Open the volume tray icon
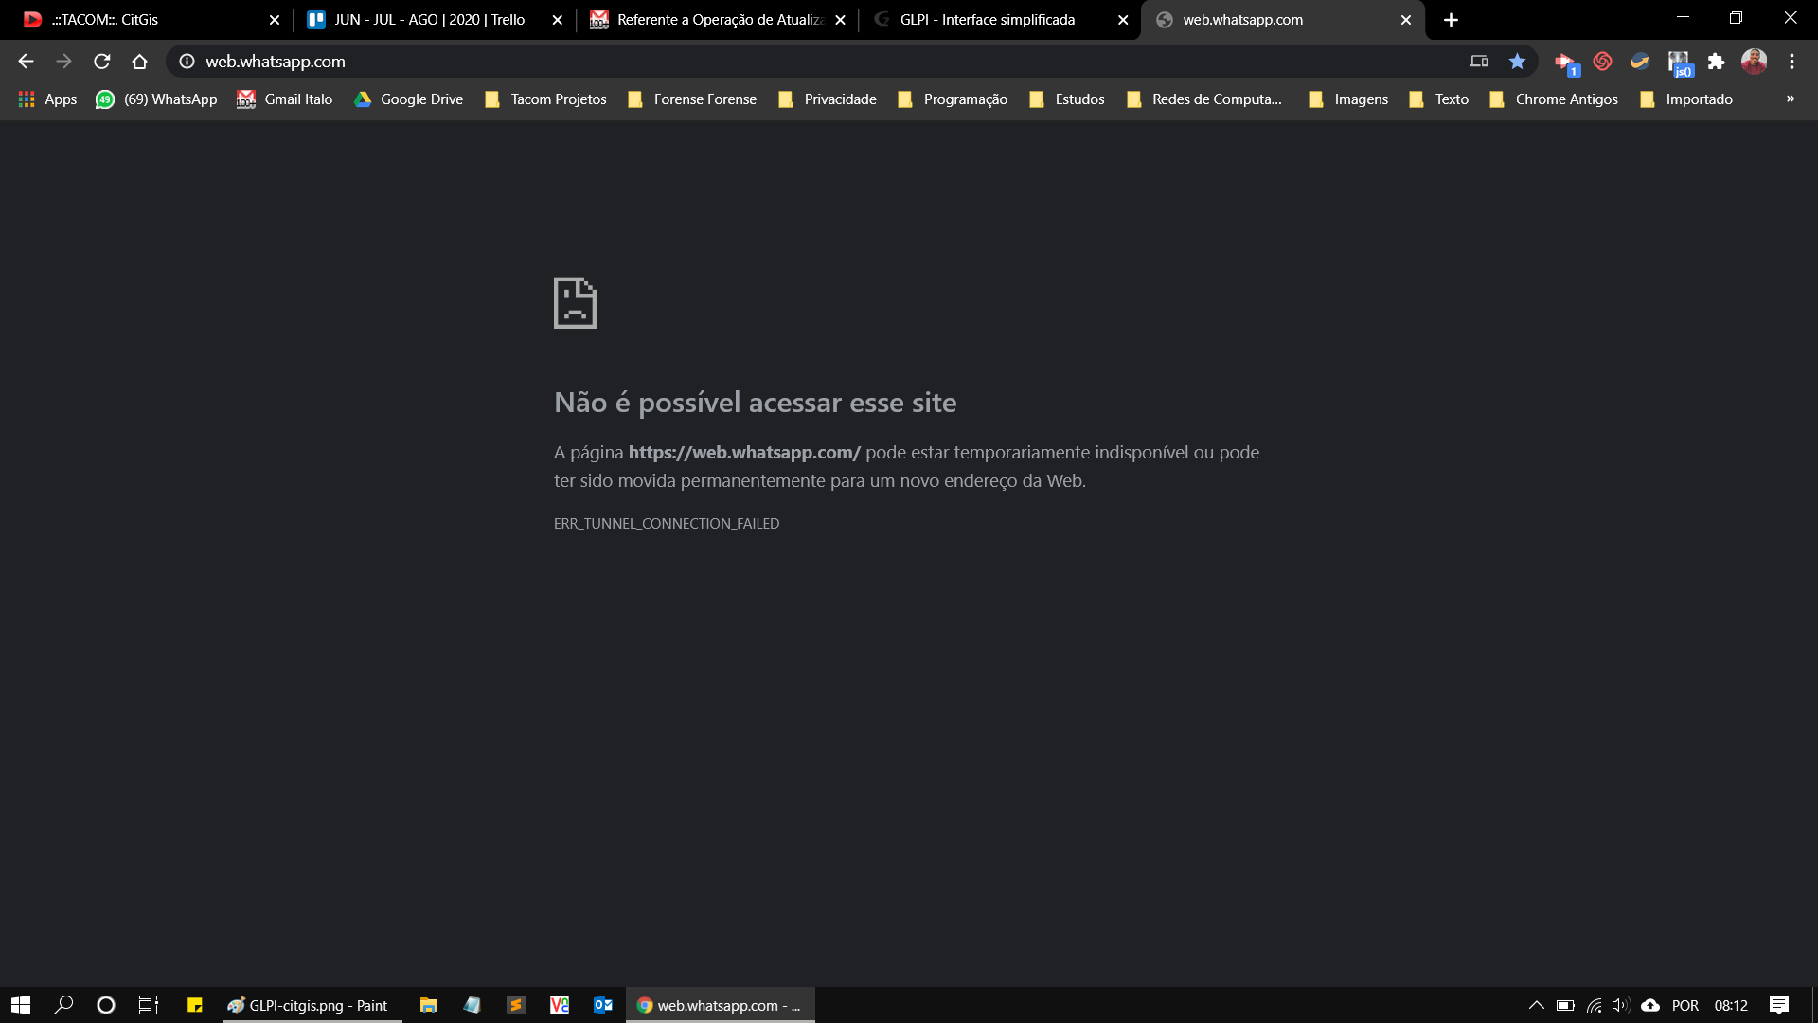This screenshot has width=1818, height=1023. tap(1621, 1005)
